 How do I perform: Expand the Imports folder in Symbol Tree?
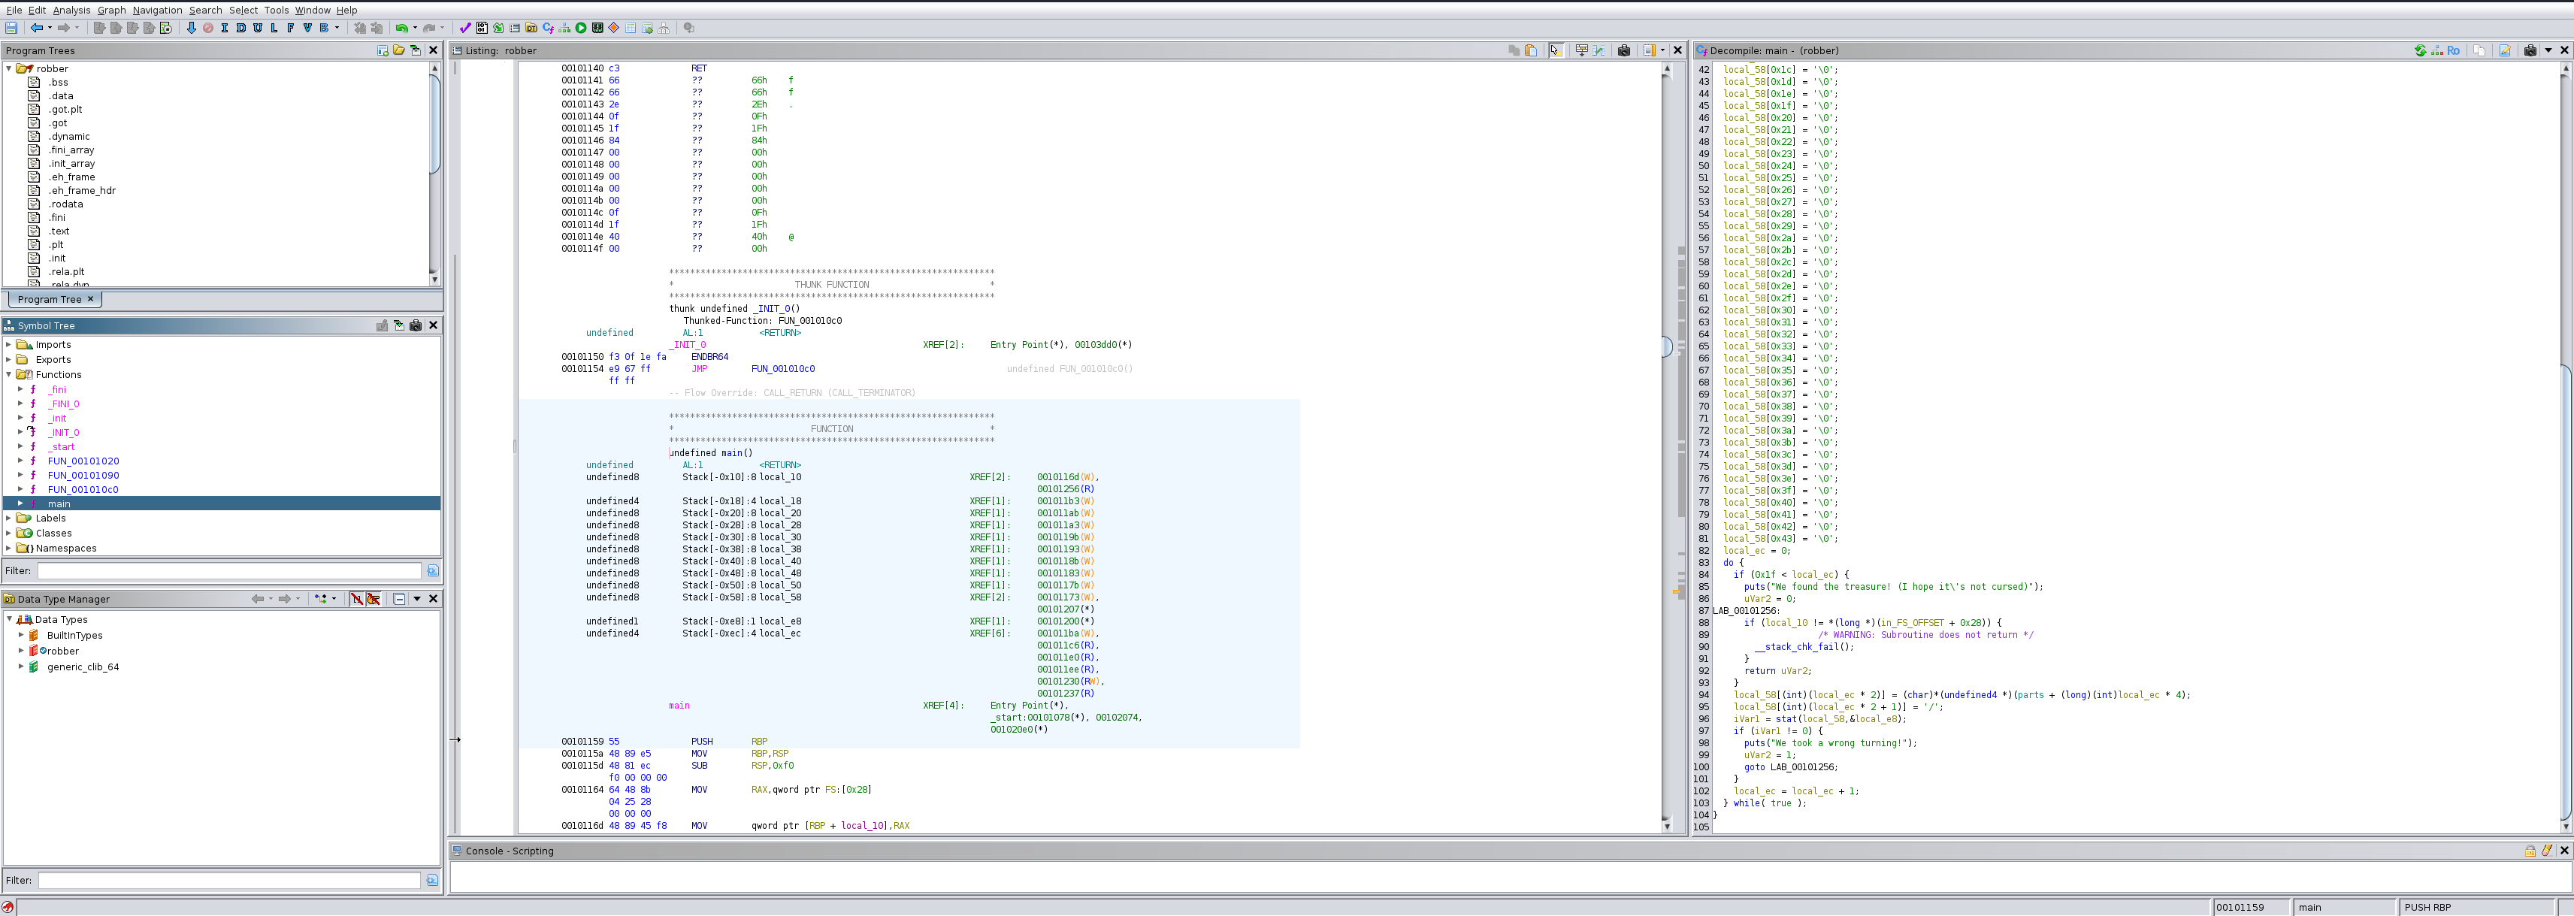coord(9,345)
